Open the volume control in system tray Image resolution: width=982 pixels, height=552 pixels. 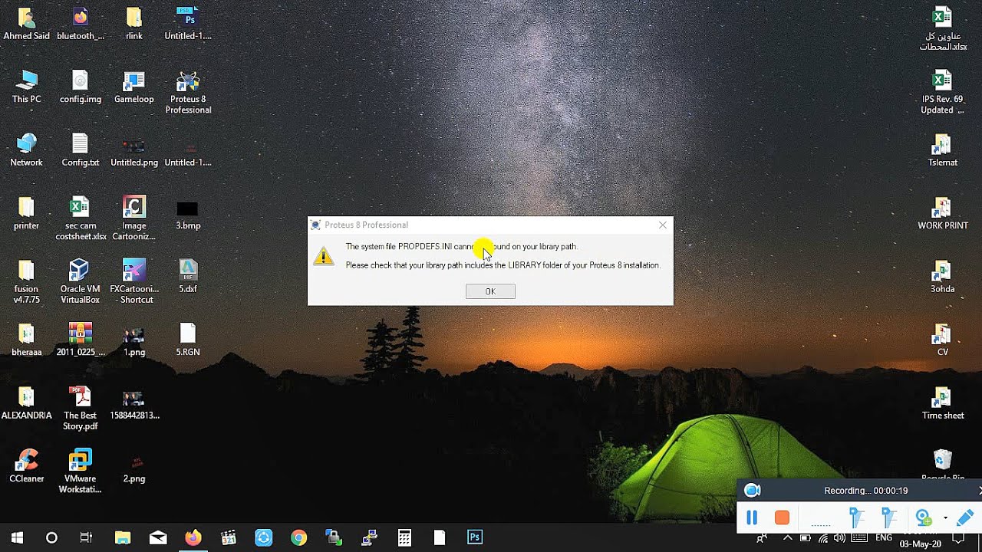point(840,537)
